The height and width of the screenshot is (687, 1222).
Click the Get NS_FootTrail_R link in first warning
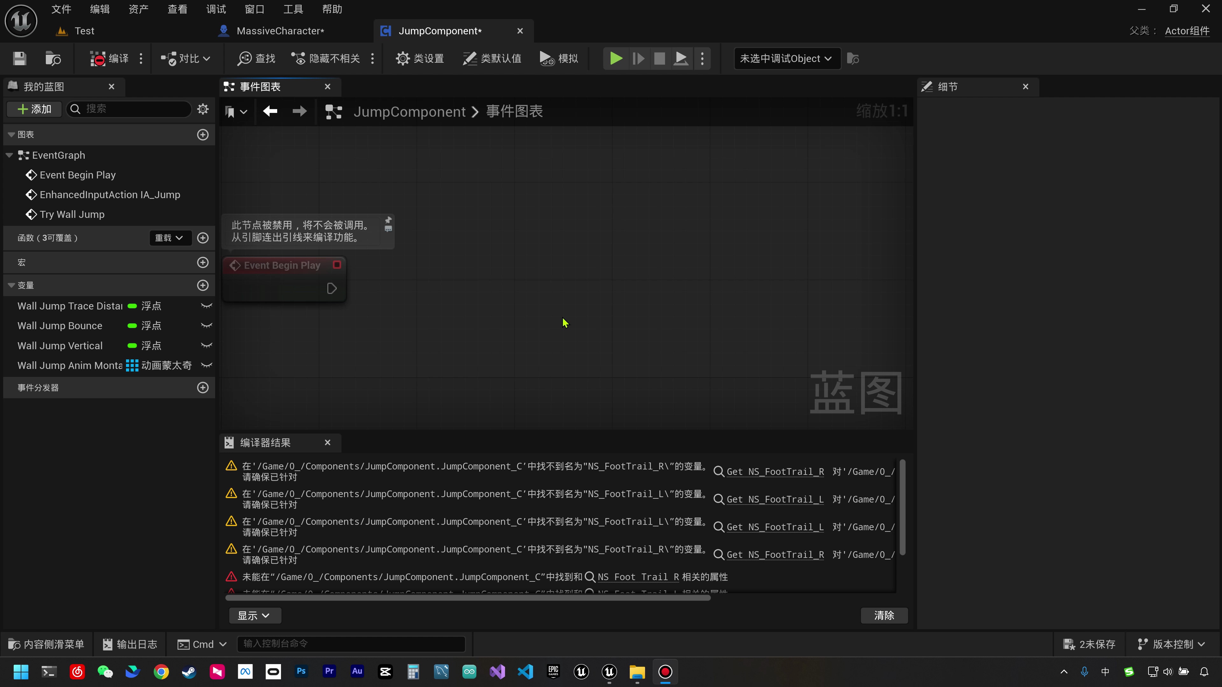(x=775, y=472)
